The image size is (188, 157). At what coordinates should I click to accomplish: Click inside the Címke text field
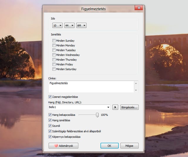click(91, 87)
